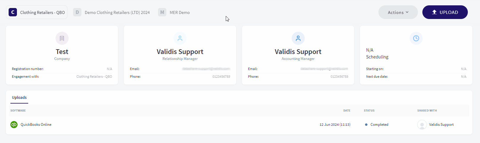The width and height of the screenshot is (480, 143).
Task: Click the Registration number N/A value
Action: click(110, 69)
